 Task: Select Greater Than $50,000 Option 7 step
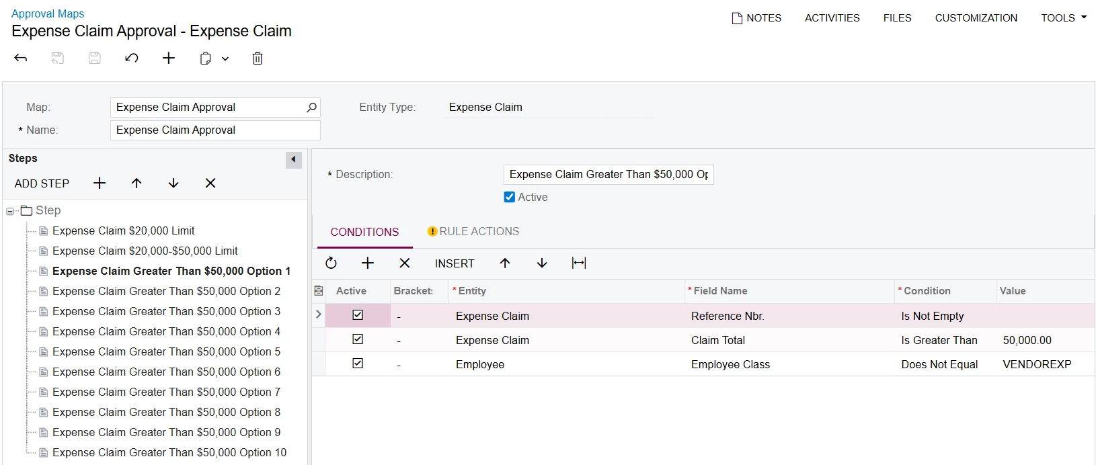point(166,392)
